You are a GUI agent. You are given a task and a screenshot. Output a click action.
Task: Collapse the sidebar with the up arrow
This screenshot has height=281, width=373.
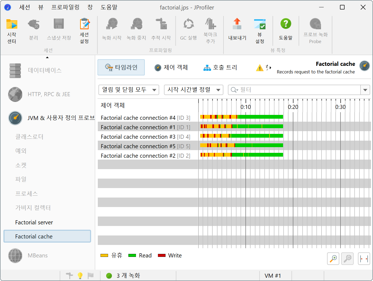[x=47, y=57]
